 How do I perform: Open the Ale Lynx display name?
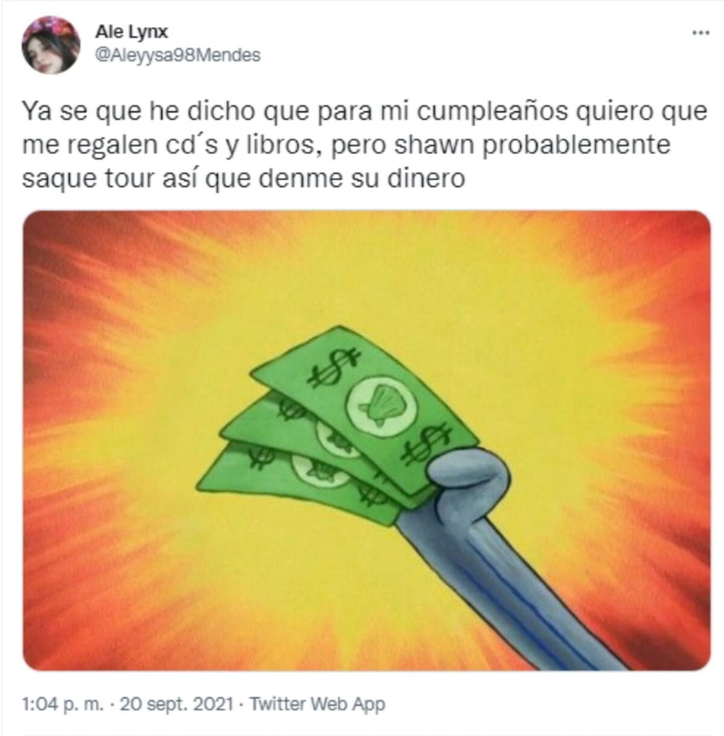click(x=131, y=33)
